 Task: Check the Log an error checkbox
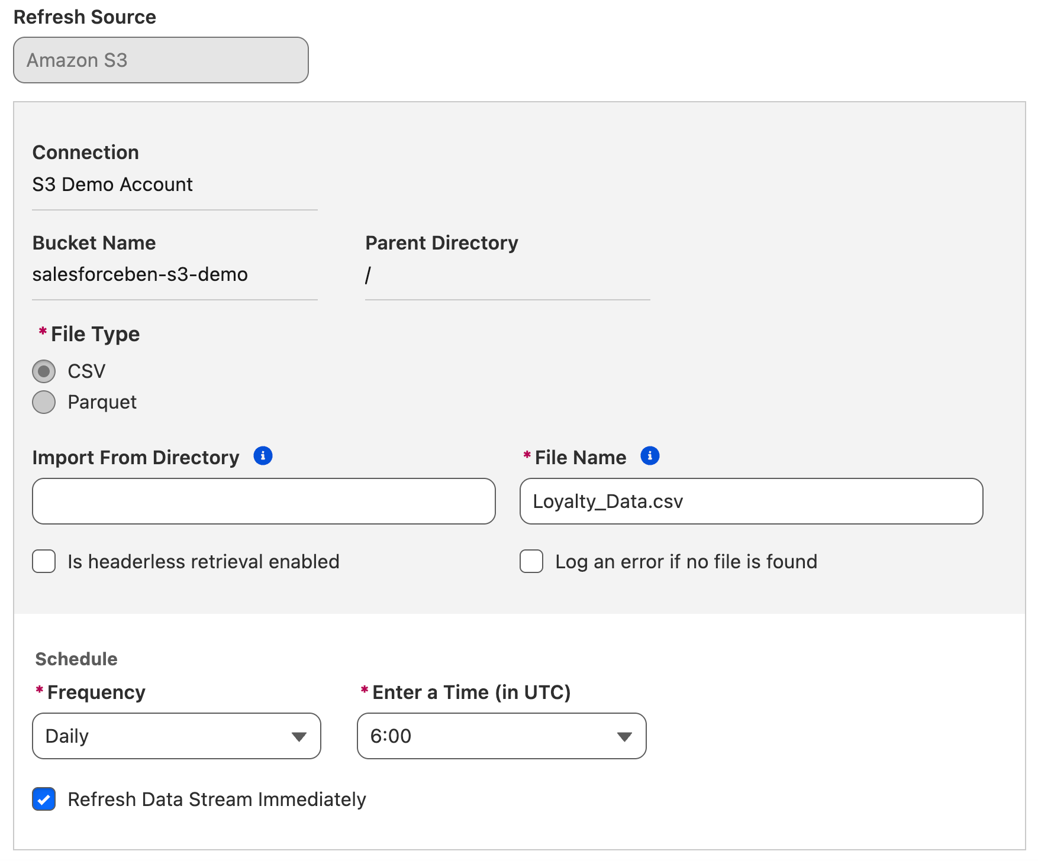[x=531, y=561]
